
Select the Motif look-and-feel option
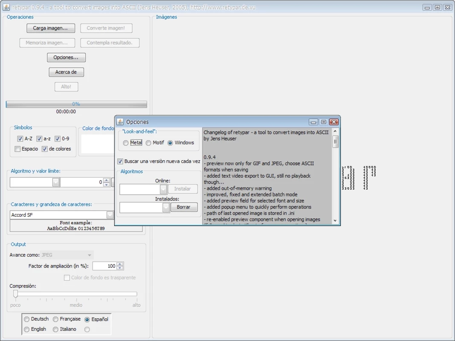click(x=148, y=143)
